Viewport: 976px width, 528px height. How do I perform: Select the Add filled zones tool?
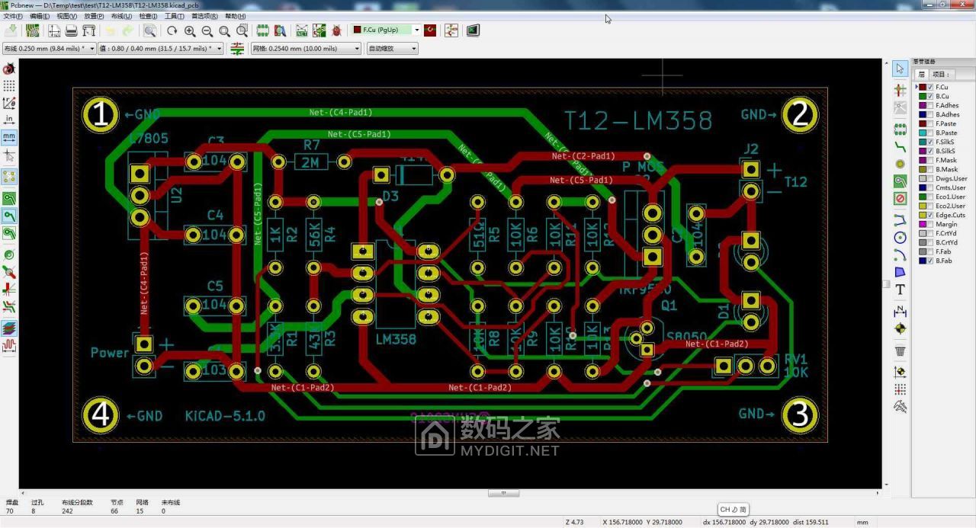(900, 181)
